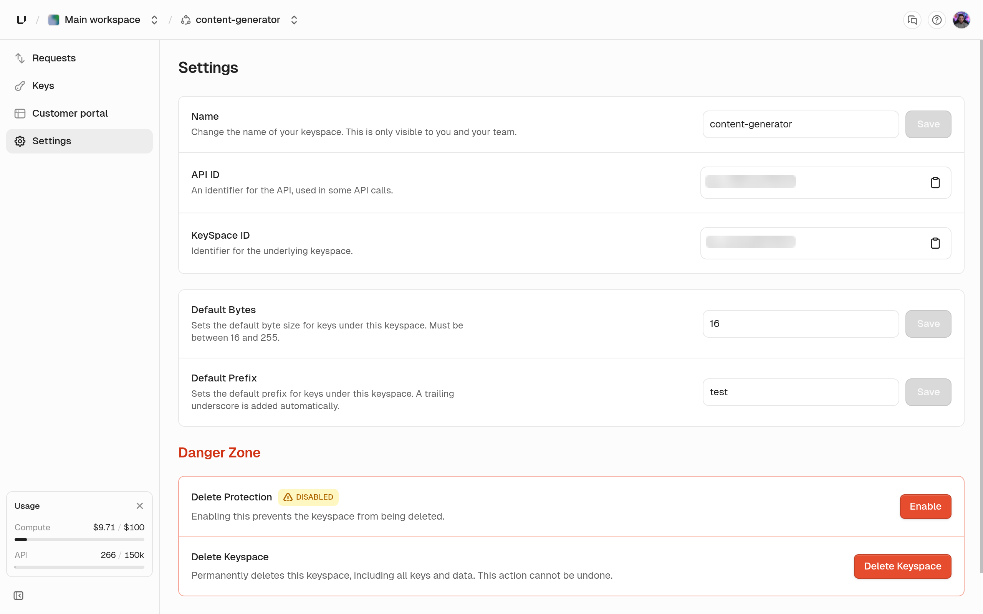Click the Unkey logo icon
Image resolution: width=983 pixels, height=614 pixels.
pos(22,20)
